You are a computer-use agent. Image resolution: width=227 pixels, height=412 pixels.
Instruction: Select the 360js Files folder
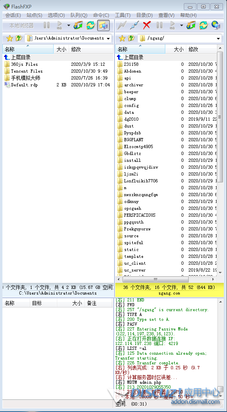[24, 64]
